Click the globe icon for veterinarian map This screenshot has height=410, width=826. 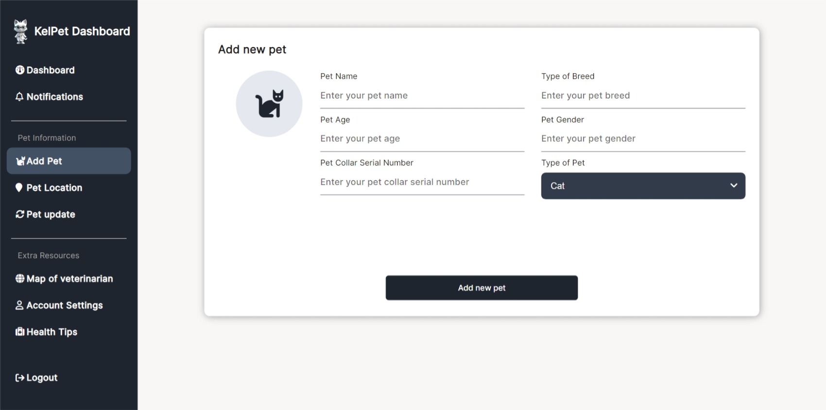coord(20,279)
